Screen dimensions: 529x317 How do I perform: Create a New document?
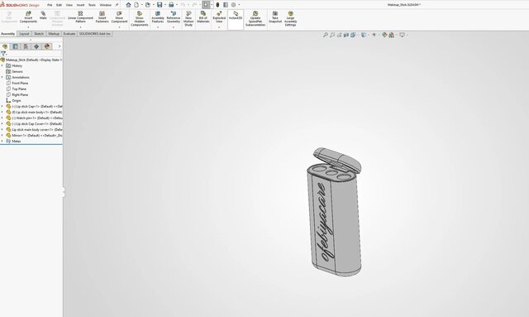point(136,5)
